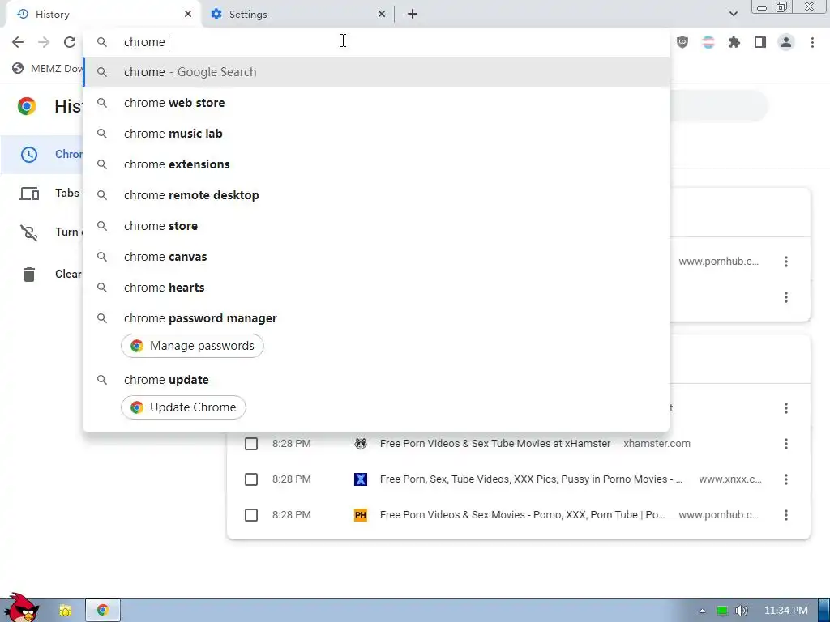Select the chrome music lab suggestion
The height and width of the screenshot is (622, 830).
[376, 134]
